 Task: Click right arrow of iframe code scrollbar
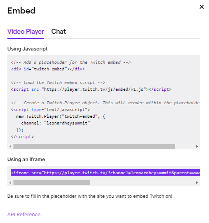coord(197,182)
